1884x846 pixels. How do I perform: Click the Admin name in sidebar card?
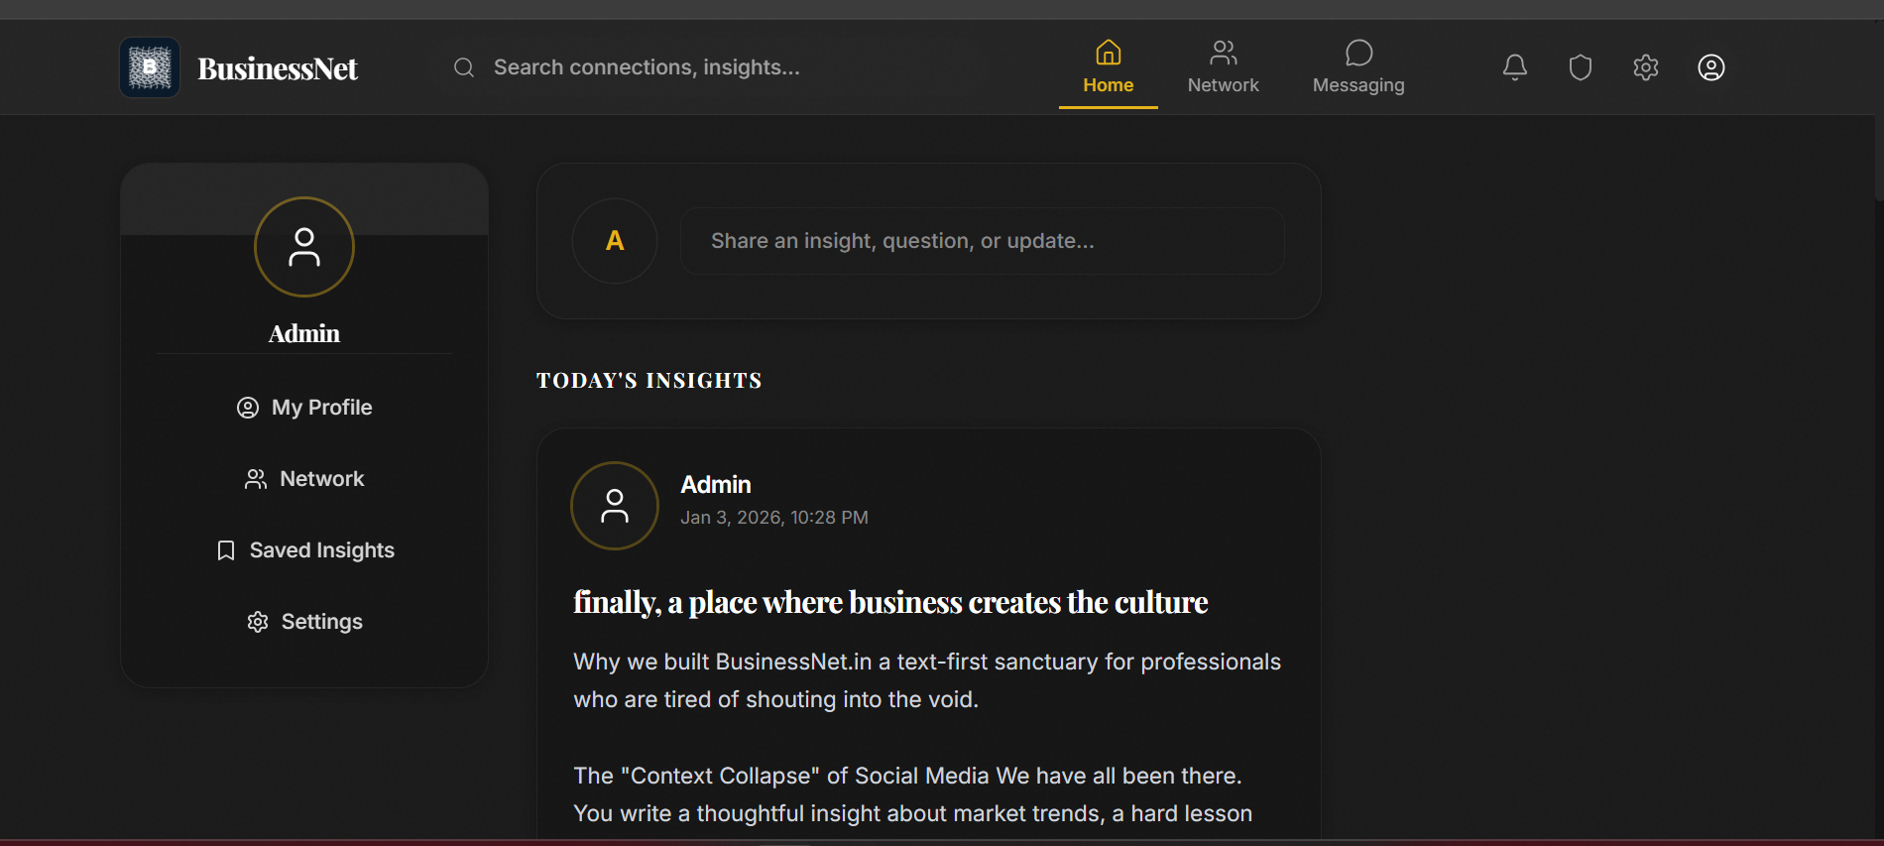304,333
